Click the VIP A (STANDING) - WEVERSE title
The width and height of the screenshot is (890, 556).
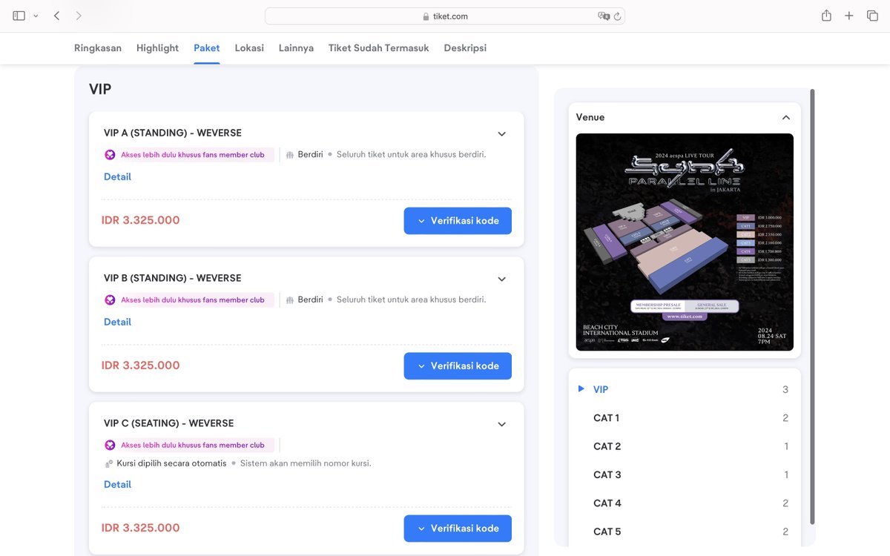tap(173, 133)
